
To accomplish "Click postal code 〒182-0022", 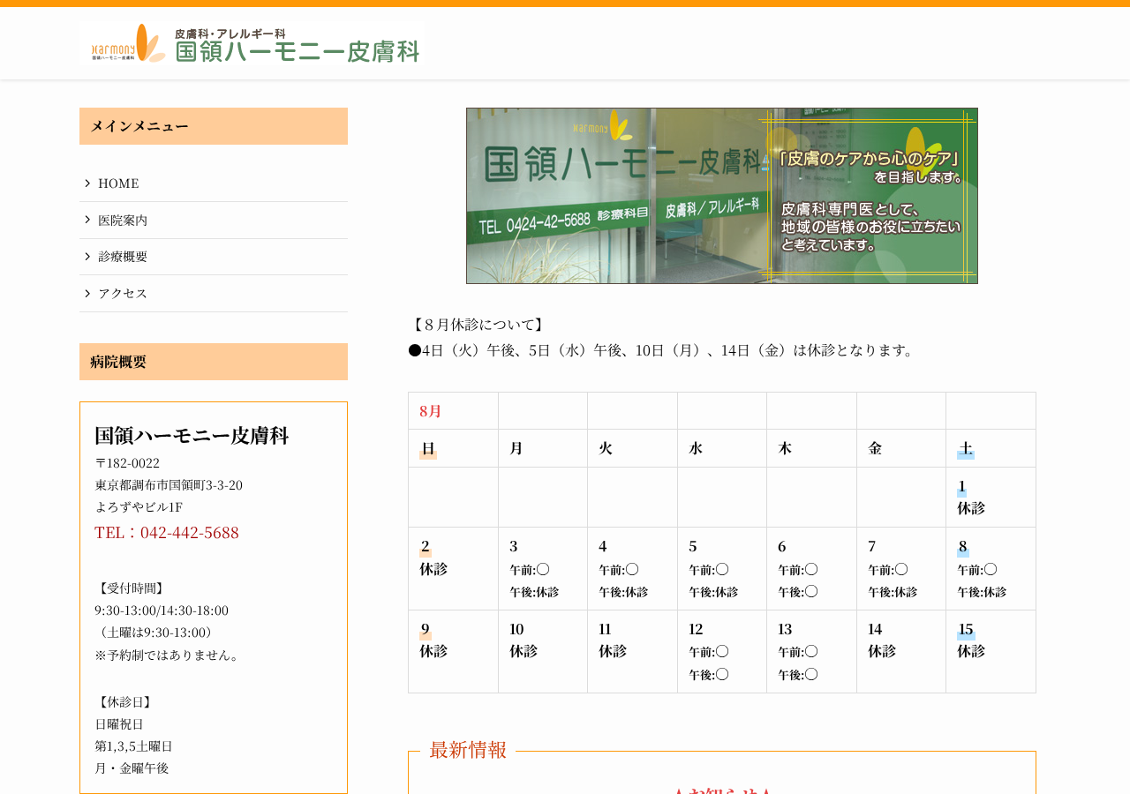I will (x=127, y=463).
